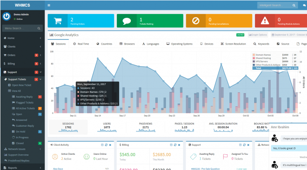Switch to the Devices tab

207,44
